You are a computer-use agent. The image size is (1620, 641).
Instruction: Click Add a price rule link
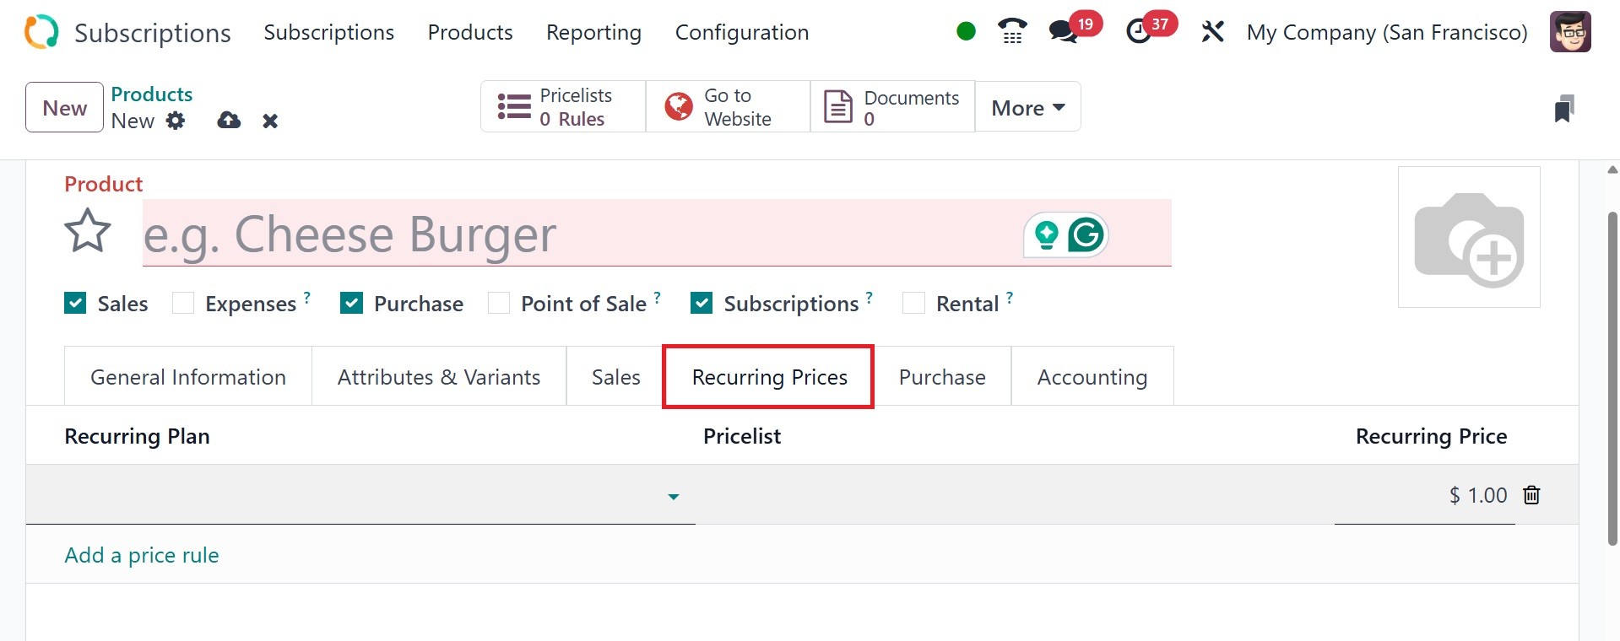tap(142, 555)
